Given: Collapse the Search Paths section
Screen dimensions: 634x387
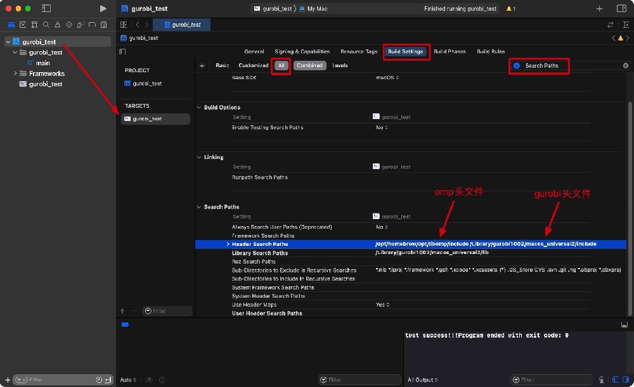Looking at the screenshot, I should click(x=199, y=207).
